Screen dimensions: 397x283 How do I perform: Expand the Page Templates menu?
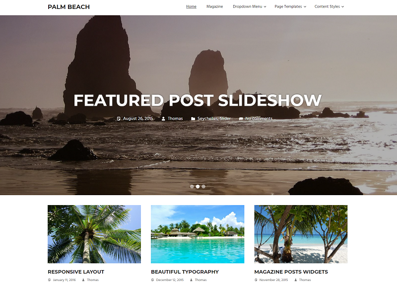click(290, 6)
